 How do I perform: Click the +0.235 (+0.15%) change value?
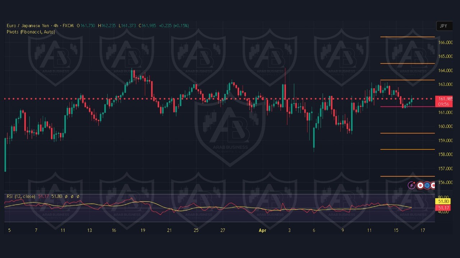[174, 25]
